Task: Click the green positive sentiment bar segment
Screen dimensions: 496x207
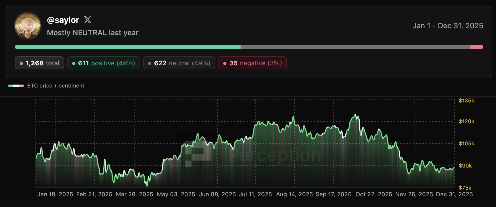Action: [x=128, y=47]
